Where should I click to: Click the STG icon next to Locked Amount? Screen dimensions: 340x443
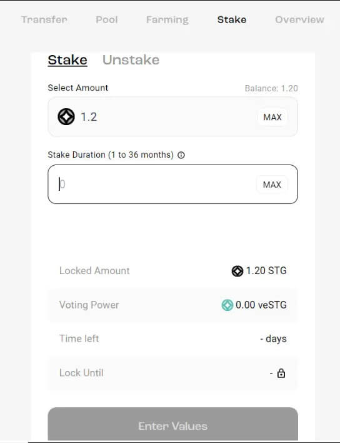237,271
